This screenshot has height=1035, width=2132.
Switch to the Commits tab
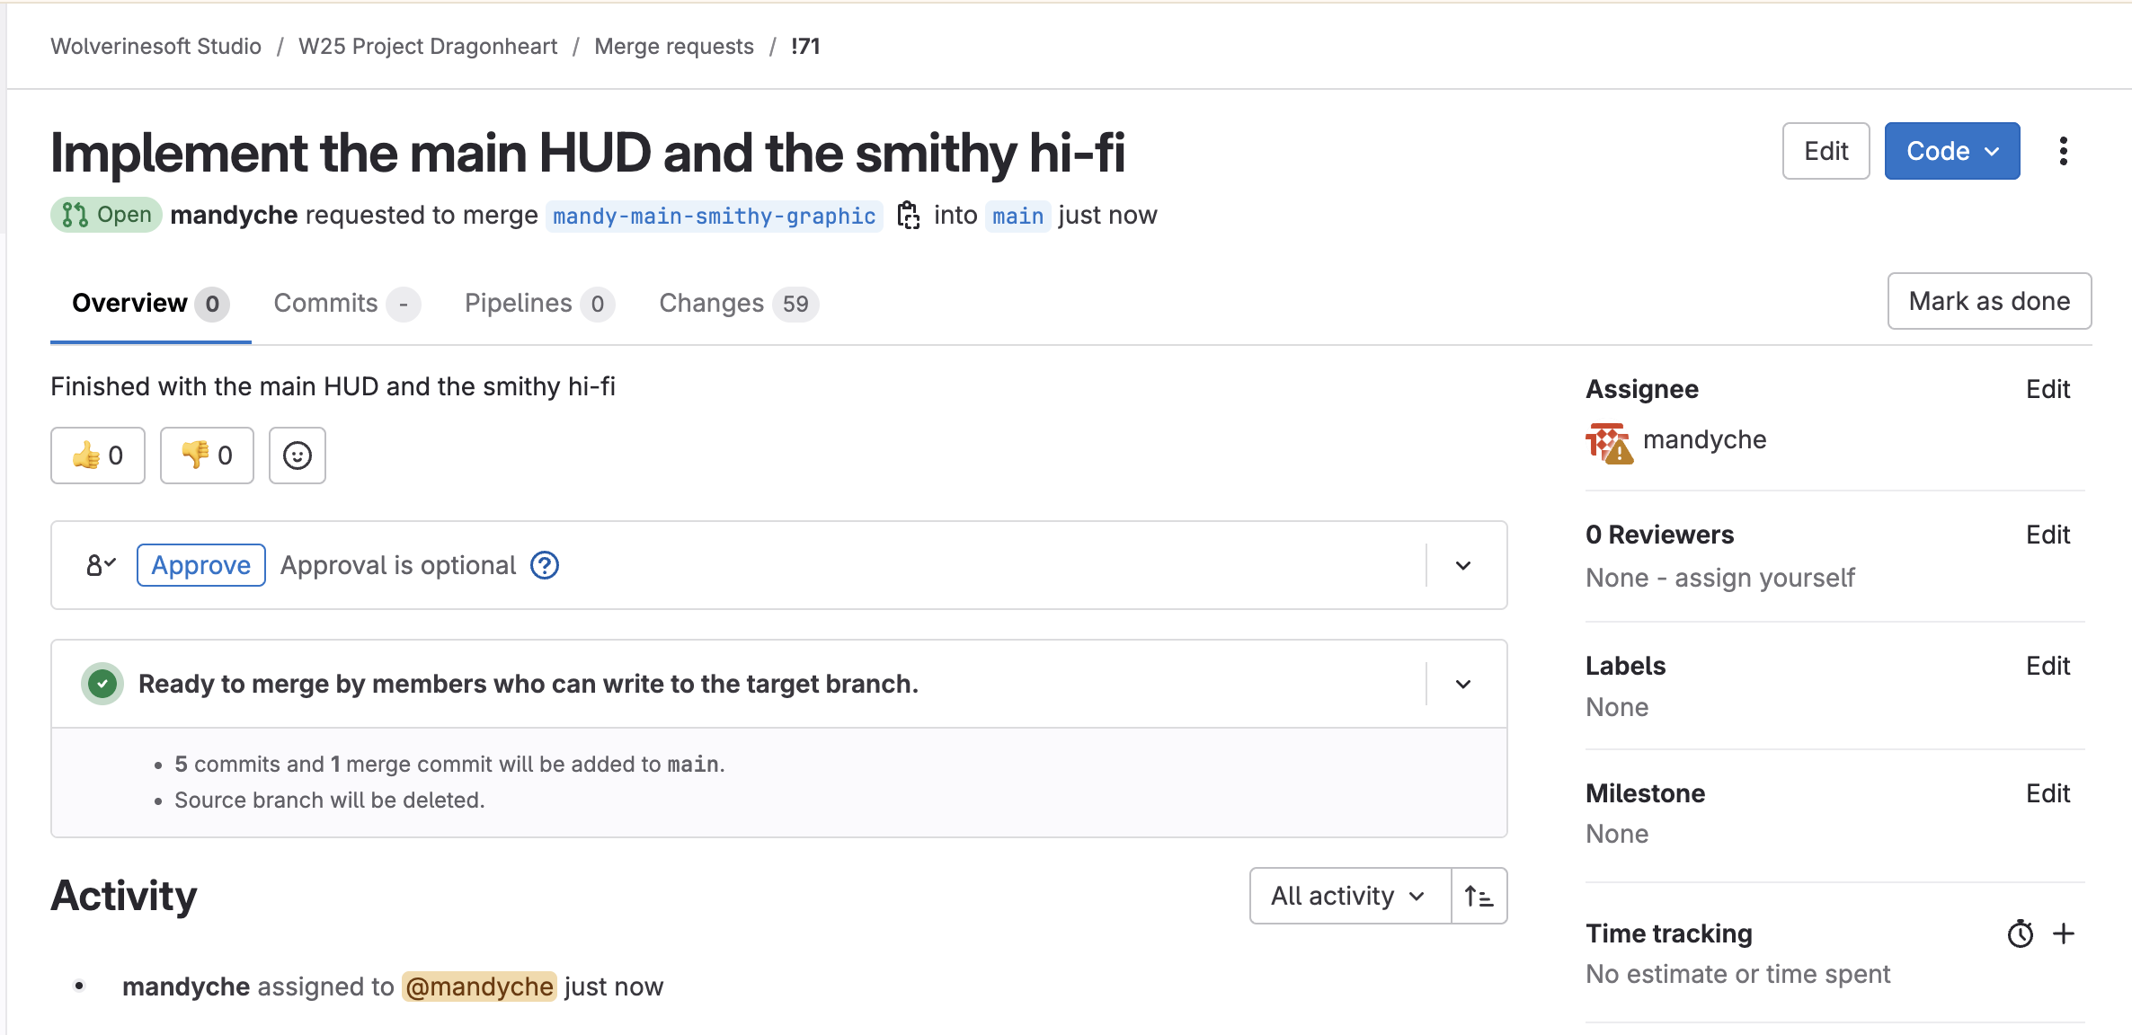coord(347,304)
